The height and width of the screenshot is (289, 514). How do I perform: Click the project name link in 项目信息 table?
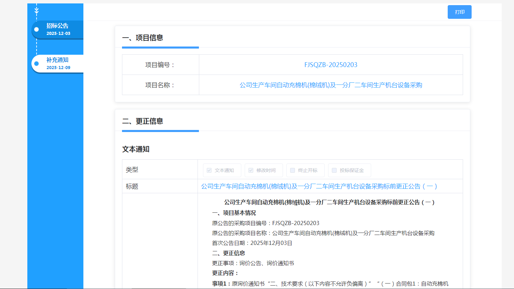[x=330, y=85]
